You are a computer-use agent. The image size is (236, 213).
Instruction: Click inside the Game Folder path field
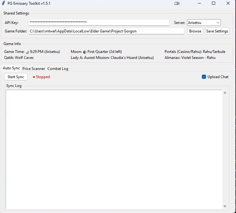106,31
